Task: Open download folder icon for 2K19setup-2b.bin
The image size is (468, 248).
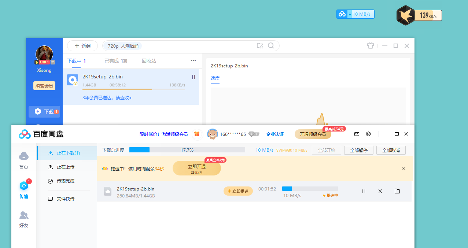Action: (397, 191)
